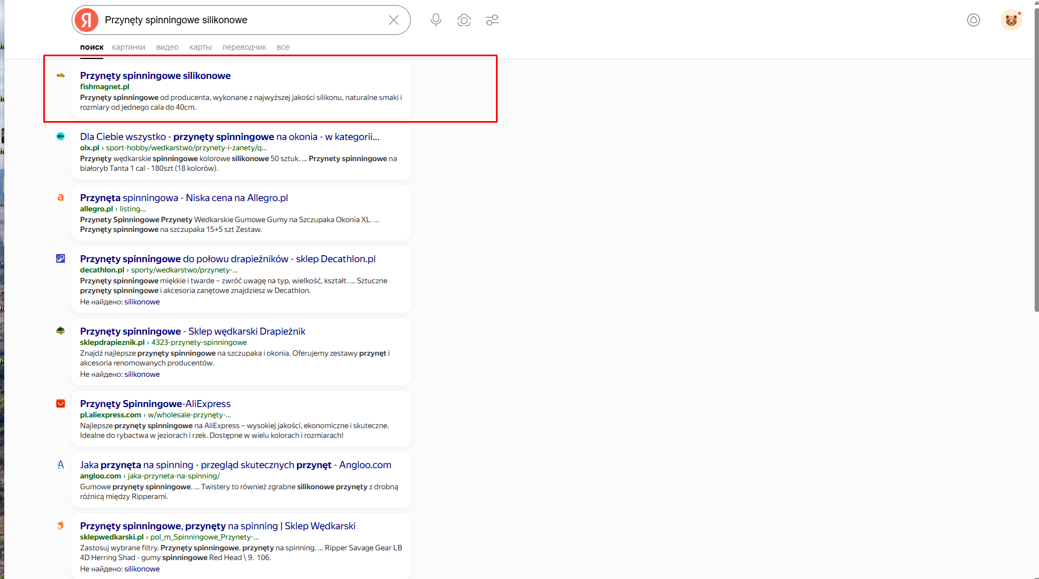Click Angloo breadcrumb jaka-przyneta-na-spinning
This screenshot has height=579, width=1039.
(174, 476)
